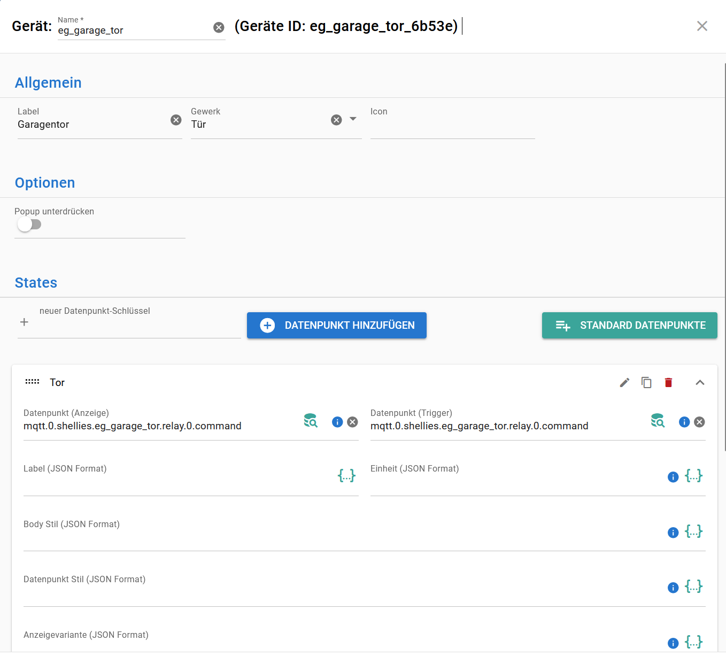Browse objects for Datenpunkt (Trigger)
Viewport: 726px width, 656px height.
pos(658,420)
